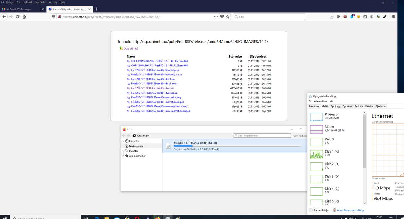Open Task Manager Tjenester tab

click(x=381, y=106)
